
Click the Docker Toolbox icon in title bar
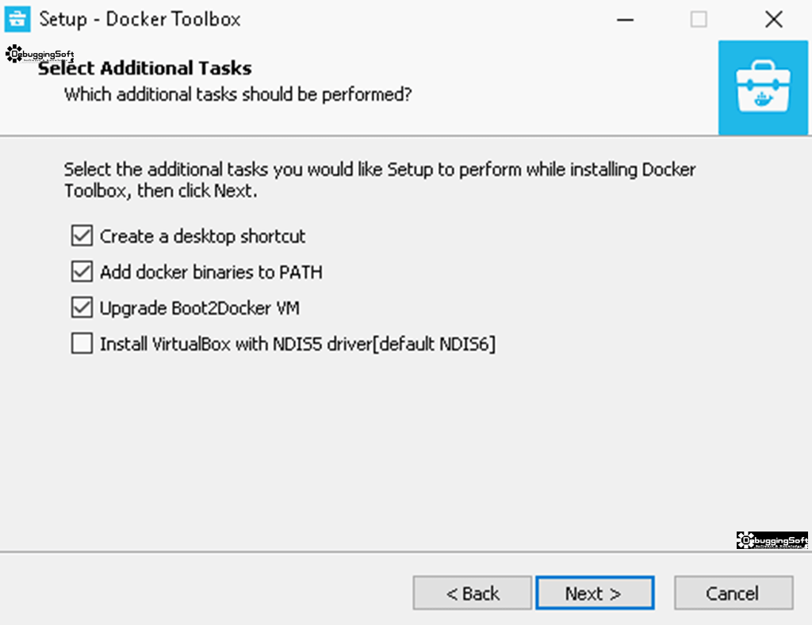(17, 19)
